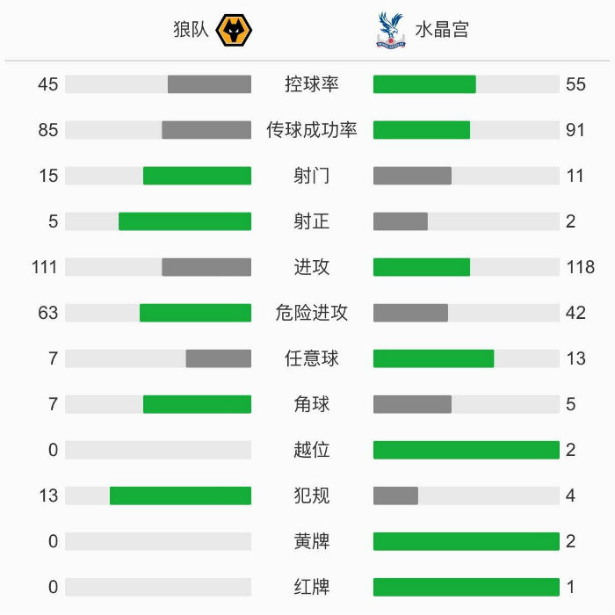Click Crystal Palace's full green 黄牌 bar
This screenshot has height=615, width=615.
pos(466,541)
